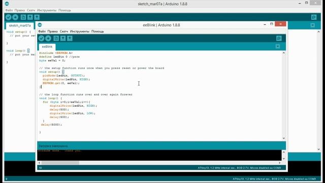This screenshot has height=183, width=325.
Task: Click New sketch icon in eeBlink window
Action: pyautogui.click(x=56, y=39)
